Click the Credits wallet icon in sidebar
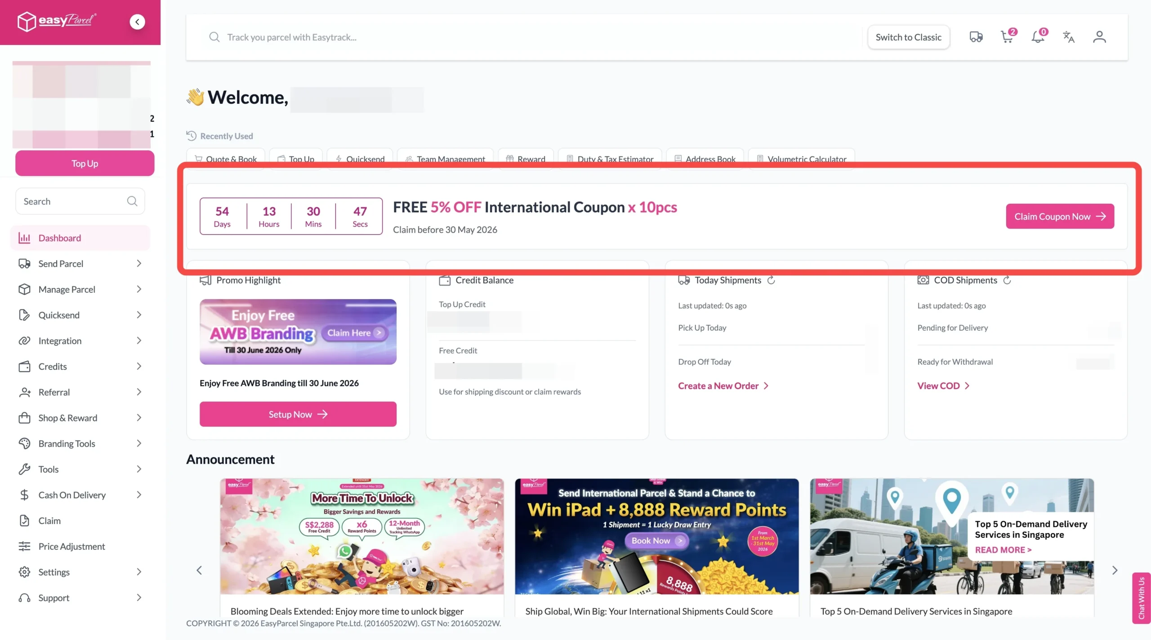Screen dimensions: 1151x640 click(24, 366)
